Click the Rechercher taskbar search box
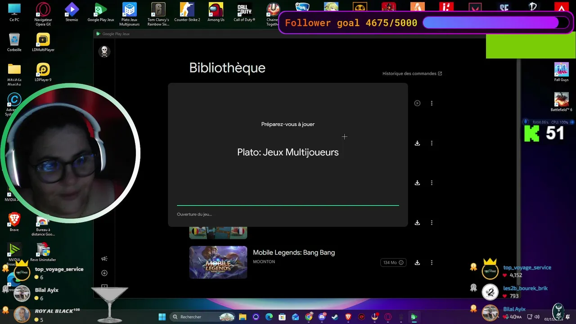Viewport: 576px width, 324px height. (x=203, y=317)
